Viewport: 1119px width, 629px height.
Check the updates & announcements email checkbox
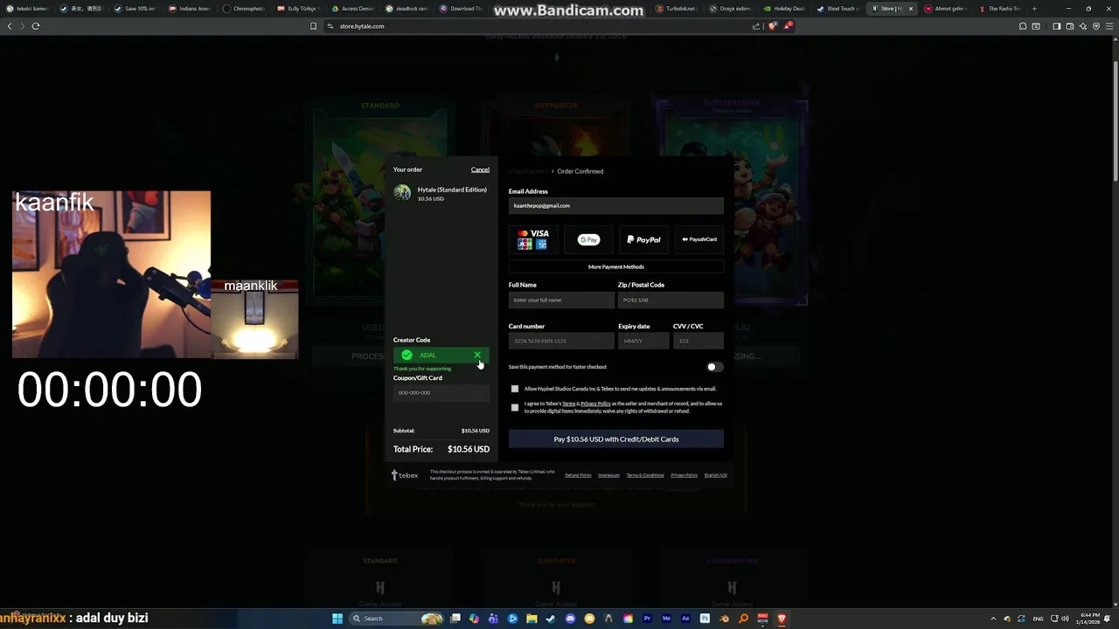[x=515, y=389]
